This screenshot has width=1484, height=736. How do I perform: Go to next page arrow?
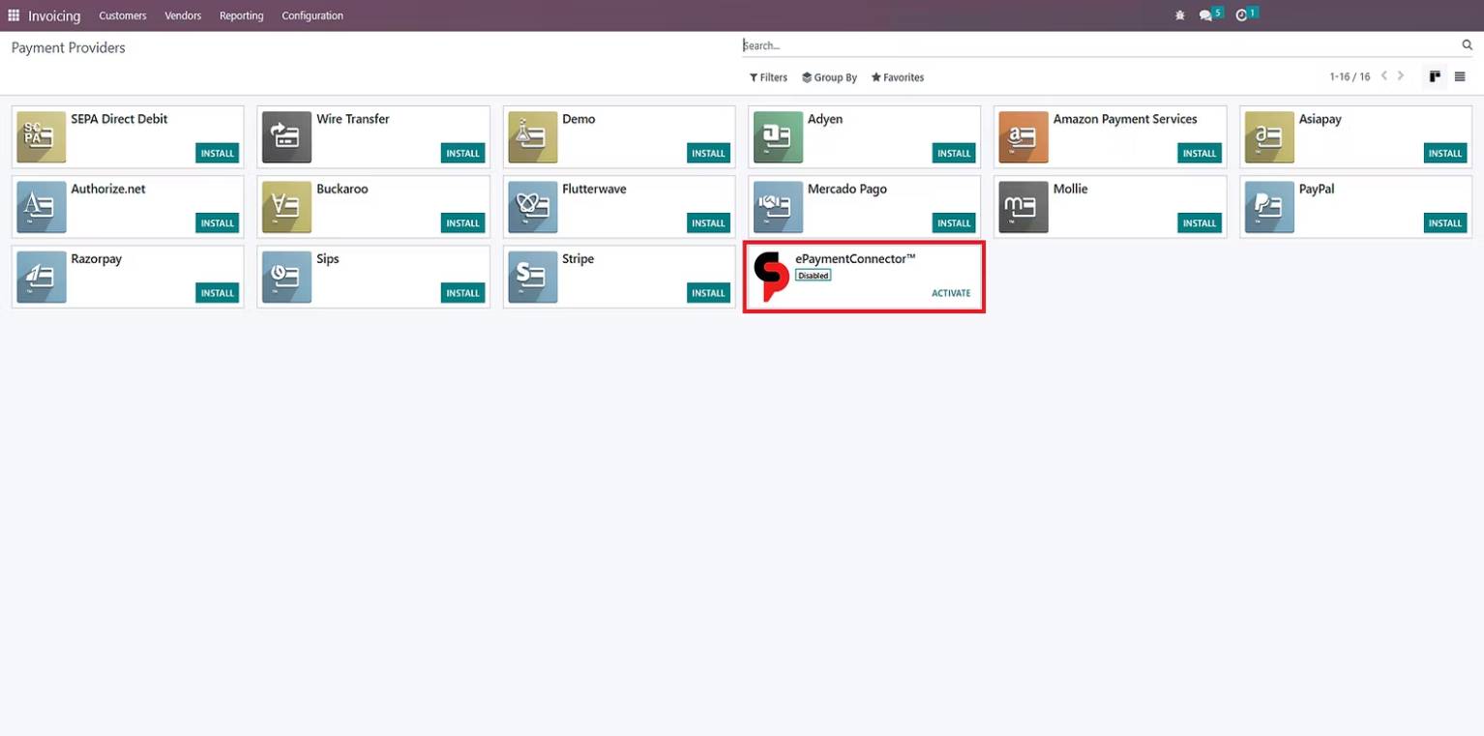click(1401, 76)
